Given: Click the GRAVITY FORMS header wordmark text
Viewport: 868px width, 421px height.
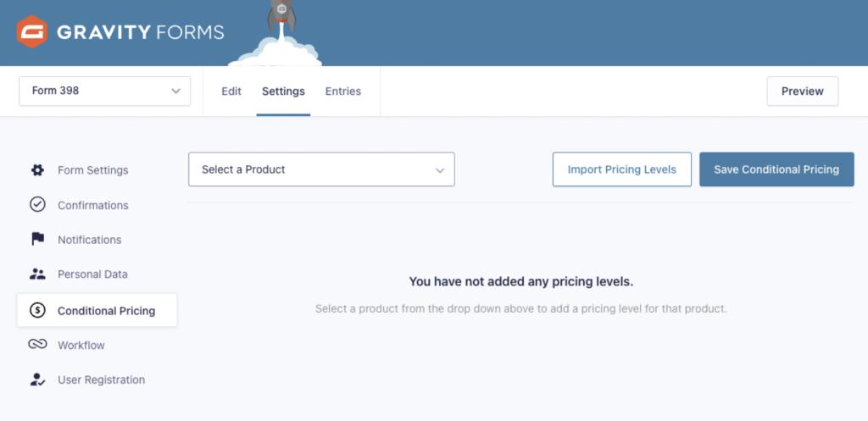Looking at the screenshot, I should [x=141, y=33].
